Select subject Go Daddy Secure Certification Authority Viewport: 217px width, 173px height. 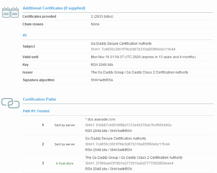121,44
